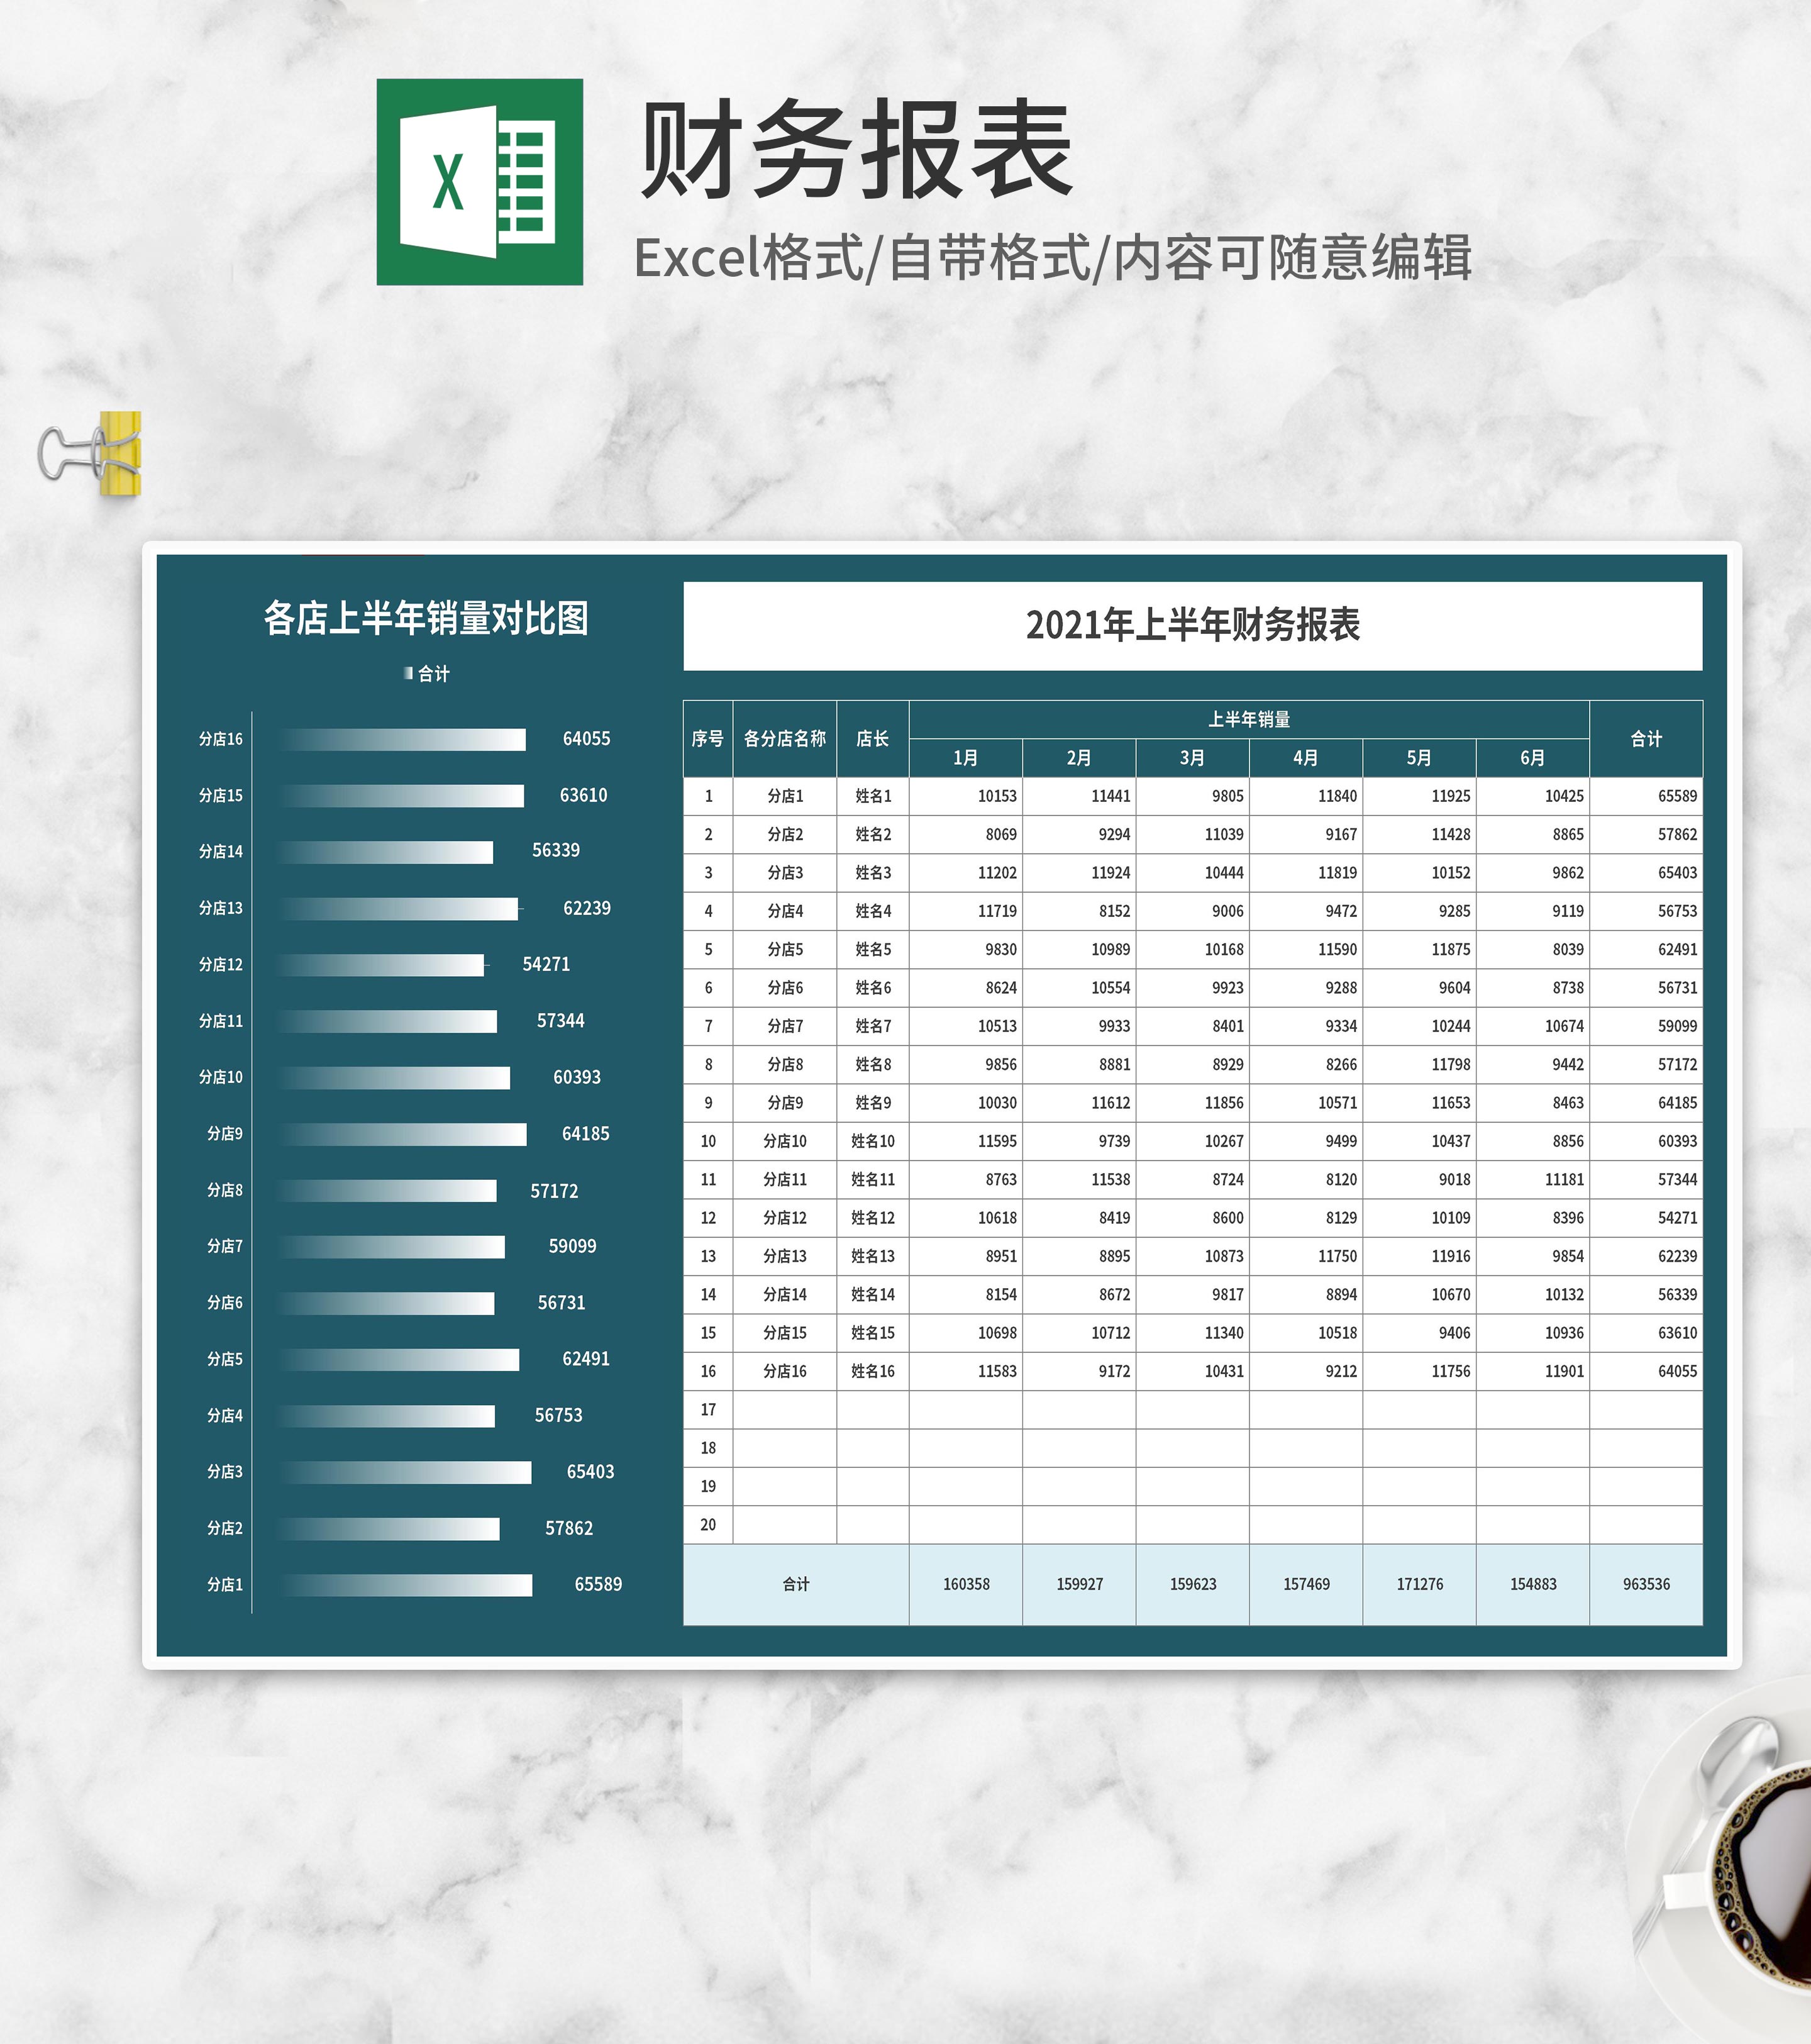The image size is (1811, 2044).
Task: Click the empty row numbered 18
Action: pyautogui.click(x=708, y=1448)
